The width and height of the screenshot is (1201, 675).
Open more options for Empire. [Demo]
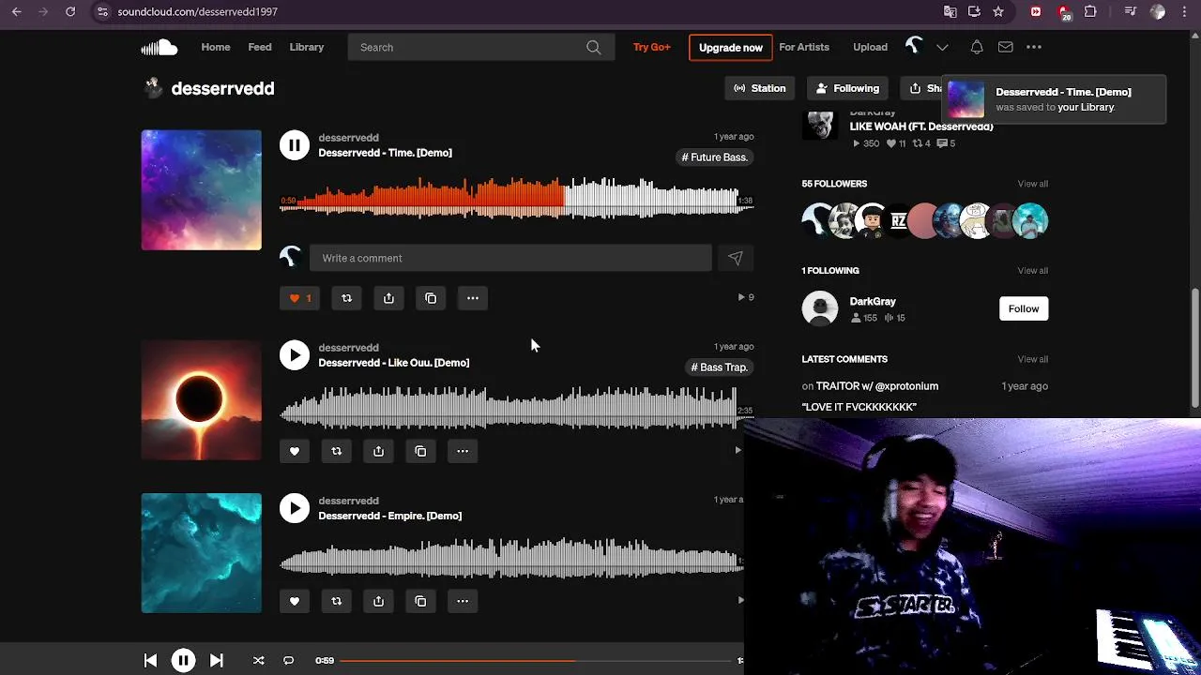[463, 601]
